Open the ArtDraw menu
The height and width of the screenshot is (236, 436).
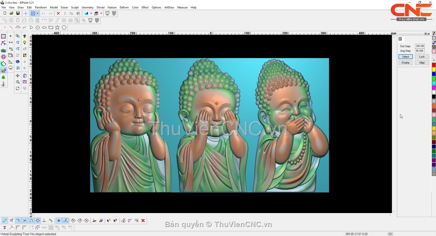pos(169,7)
